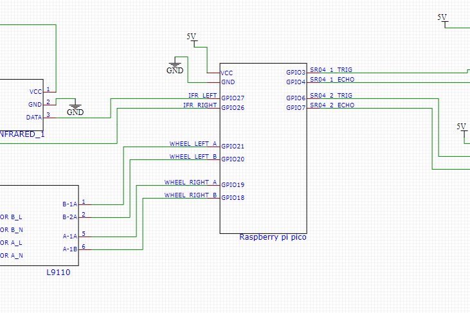Click the GPIO3 pin name on the Pico

point(296,73)
